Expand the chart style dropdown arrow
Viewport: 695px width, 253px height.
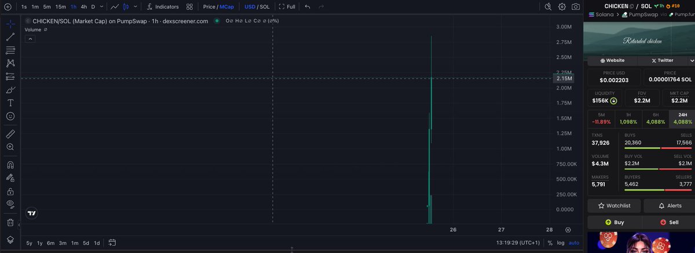point(136,6)
